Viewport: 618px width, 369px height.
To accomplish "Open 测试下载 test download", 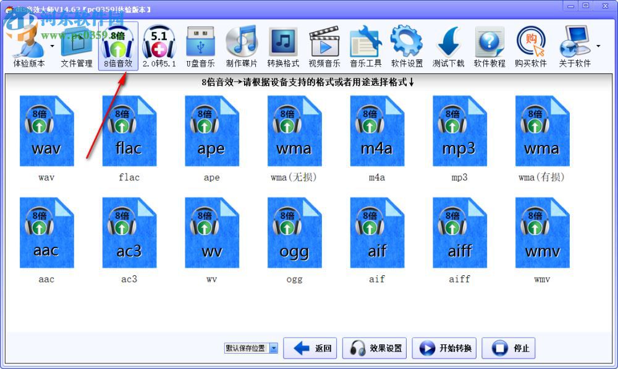I will (448, 44).
